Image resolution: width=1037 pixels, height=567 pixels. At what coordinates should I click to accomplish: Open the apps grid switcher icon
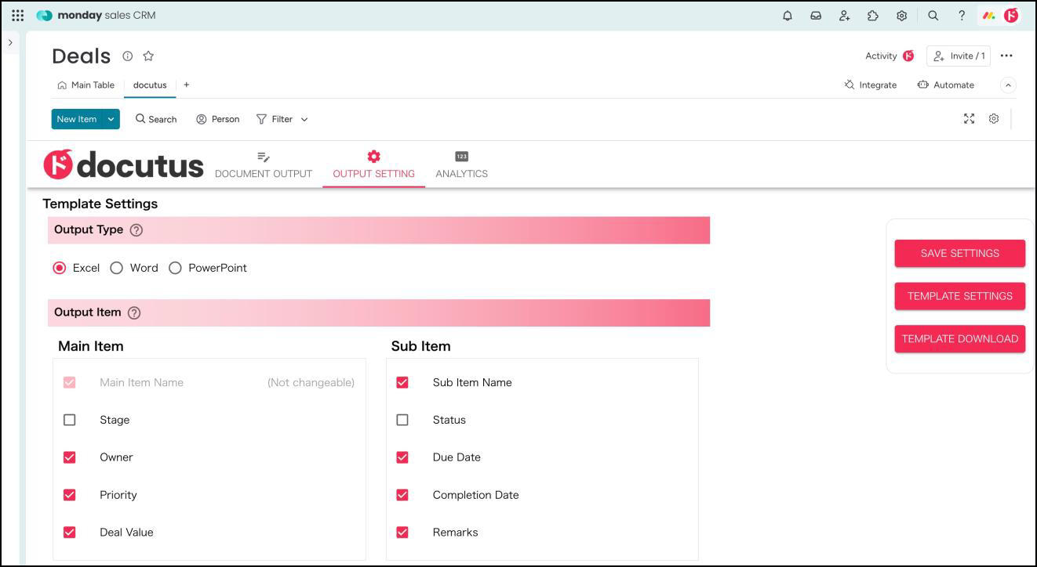(17, 16)
